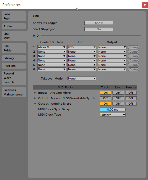
Task: Open the Look Feel tab
Action: pos(14,16)
